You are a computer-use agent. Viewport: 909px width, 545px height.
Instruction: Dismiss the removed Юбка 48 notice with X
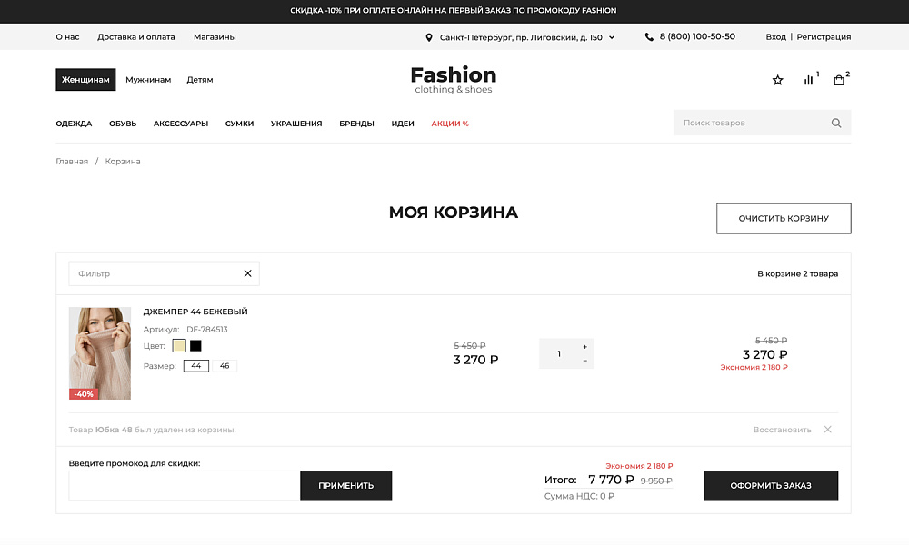pos(827,429)
